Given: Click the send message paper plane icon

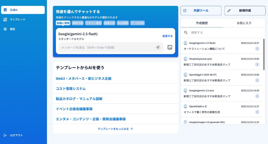Looking at the screenshot, I should click(x=158, y=47).
